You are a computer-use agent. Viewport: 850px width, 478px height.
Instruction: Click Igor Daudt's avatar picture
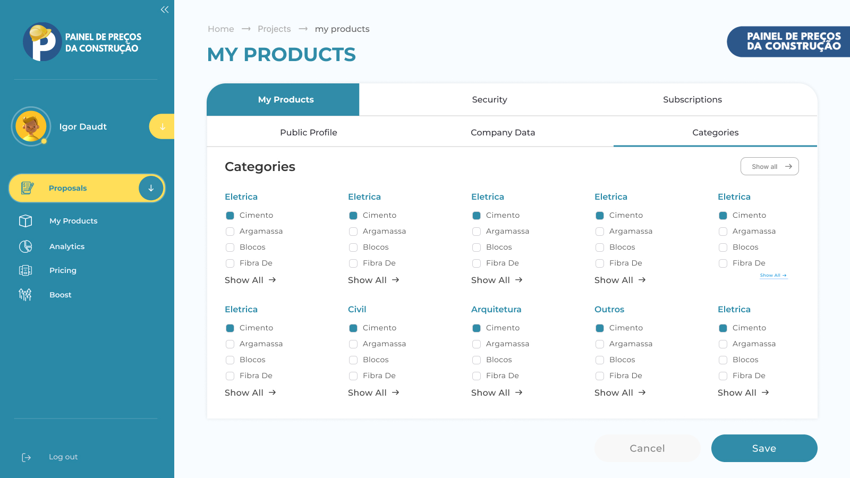[x=31, y=126]
